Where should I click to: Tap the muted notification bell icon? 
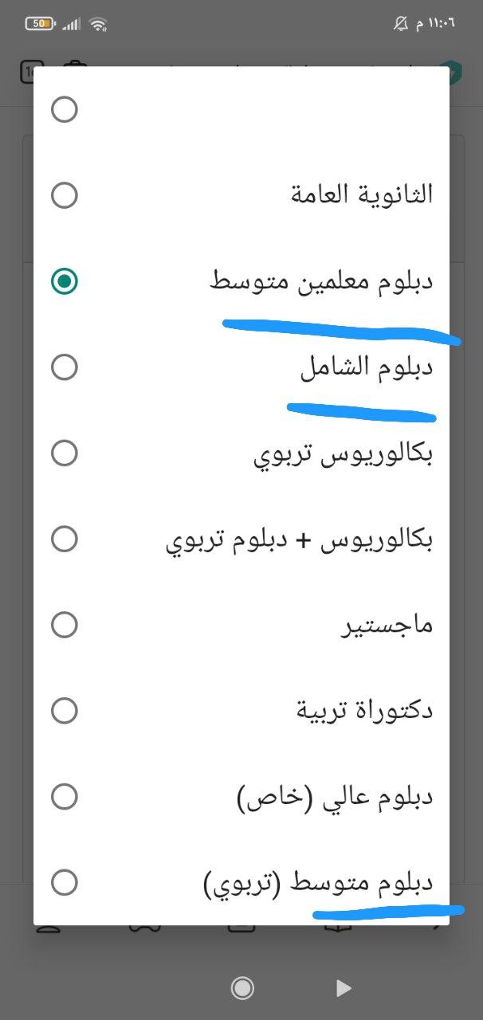tap(401, 24)
